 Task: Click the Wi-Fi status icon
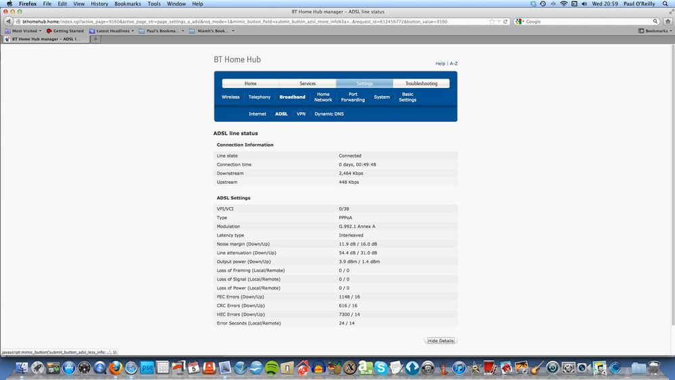click(x=564, y=3)
